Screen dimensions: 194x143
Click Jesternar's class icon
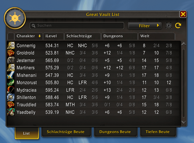pyautogui.click(x=11, y=60)
